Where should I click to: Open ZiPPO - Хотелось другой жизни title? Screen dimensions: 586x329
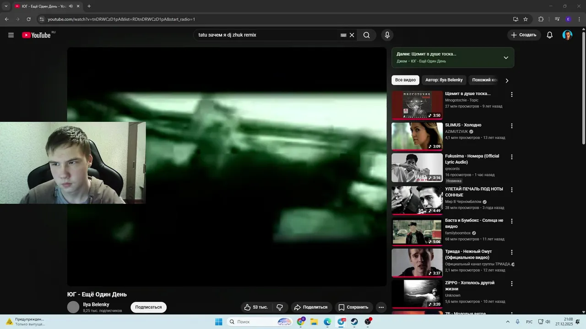pyautogui.click(x=470, y=286)
